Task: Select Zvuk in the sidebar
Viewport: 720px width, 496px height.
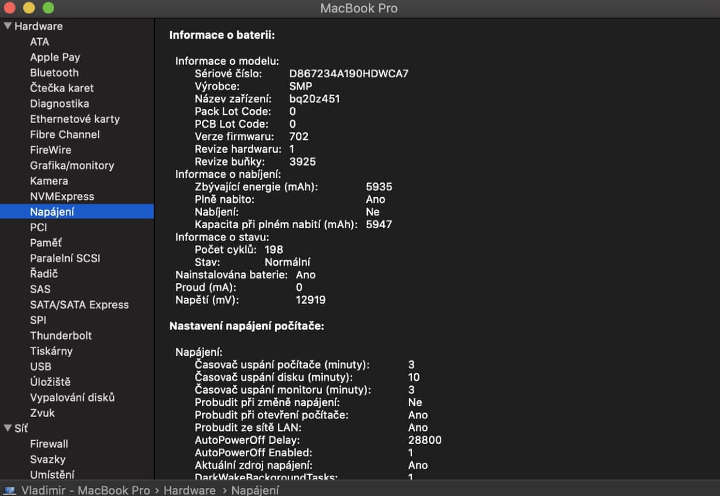Action: tap(42, 413)
